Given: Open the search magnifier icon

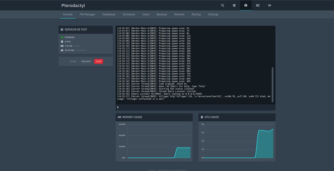Looking at the screenshot, I should (222, 5).
